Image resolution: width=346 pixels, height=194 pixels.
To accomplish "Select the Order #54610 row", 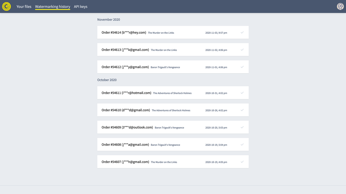I will 173,110.
